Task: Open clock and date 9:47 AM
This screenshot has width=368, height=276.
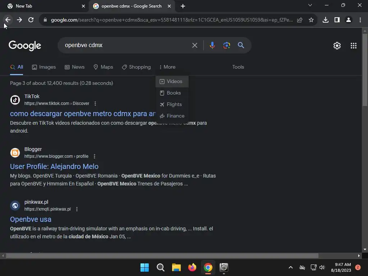Action: click(x=341, y=267)
